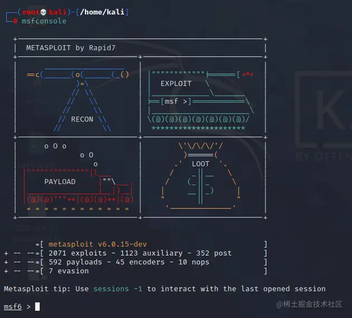Click the LOOT label on the bag
Image resolution: width=352 pixels, height=318 pixels.
coord(201,164)
